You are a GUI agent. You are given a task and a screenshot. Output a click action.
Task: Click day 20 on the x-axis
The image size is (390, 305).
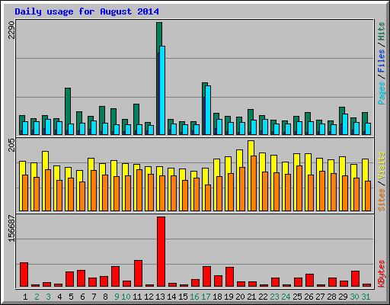(x=240, y=297)
